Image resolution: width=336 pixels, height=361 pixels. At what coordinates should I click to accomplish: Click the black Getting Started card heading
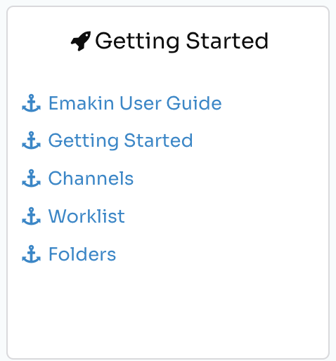(181, 41)
